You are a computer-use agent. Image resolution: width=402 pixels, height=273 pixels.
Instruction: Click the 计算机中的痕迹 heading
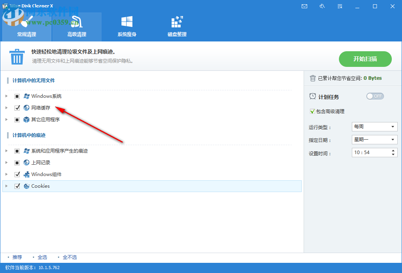point(29,135)
